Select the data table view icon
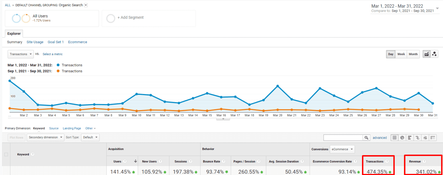Viewport: 443px width, 175px height. pos(395,138)
